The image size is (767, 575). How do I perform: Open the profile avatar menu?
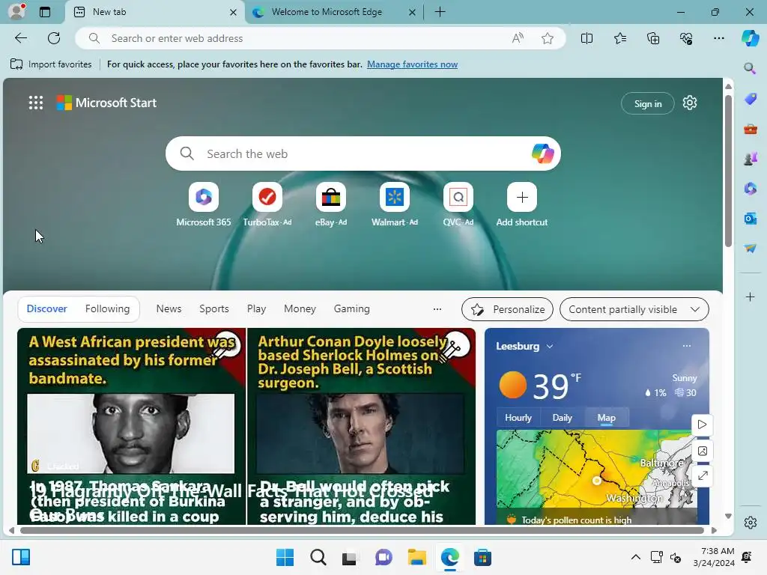point(17,11)
